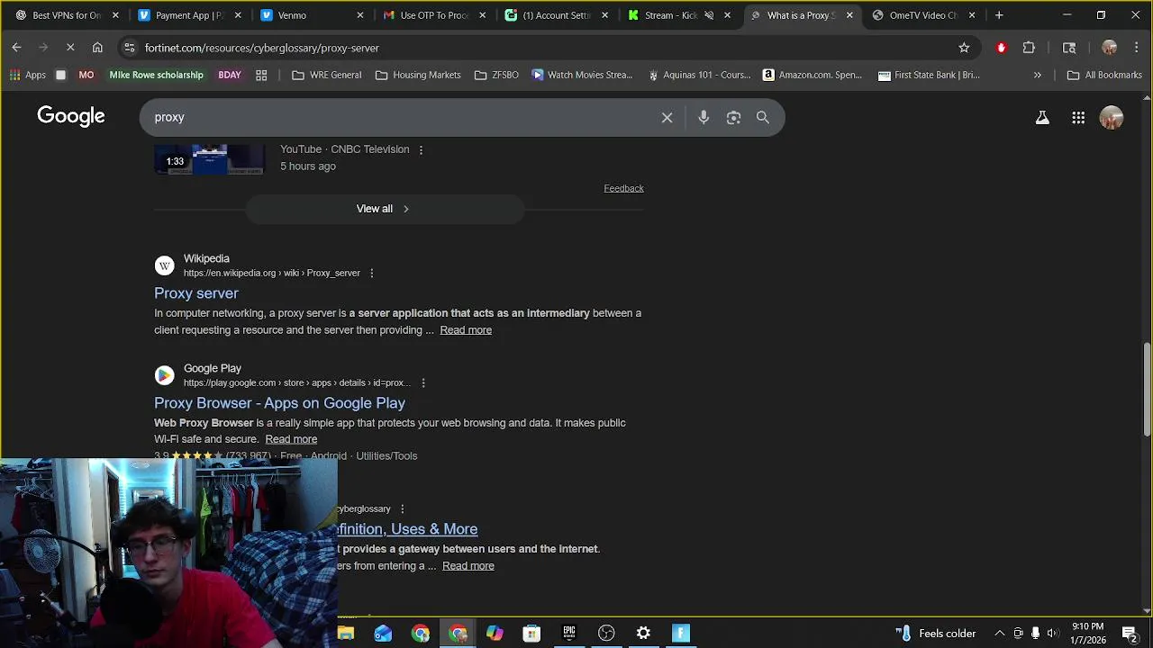Expand View all videos button
Viewport: 1153px width, 648px height.
coord(383,209)
